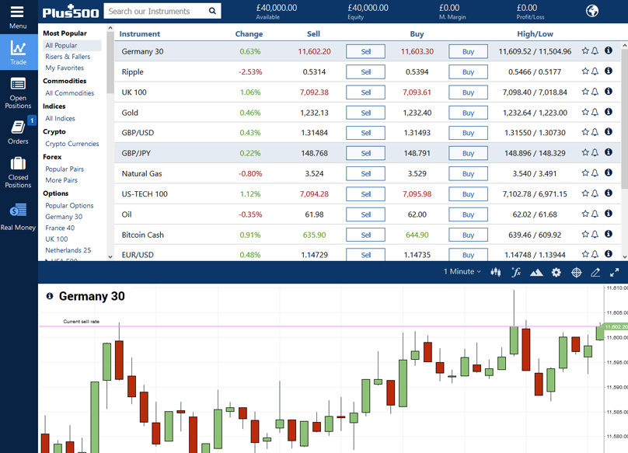628x453 pixels.
Task: Buy Bitcoin Cash
Action: point(468,235)
